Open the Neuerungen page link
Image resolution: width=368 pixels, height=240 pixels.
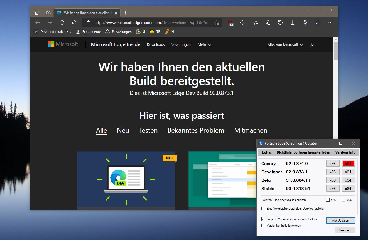coord(181,44)
